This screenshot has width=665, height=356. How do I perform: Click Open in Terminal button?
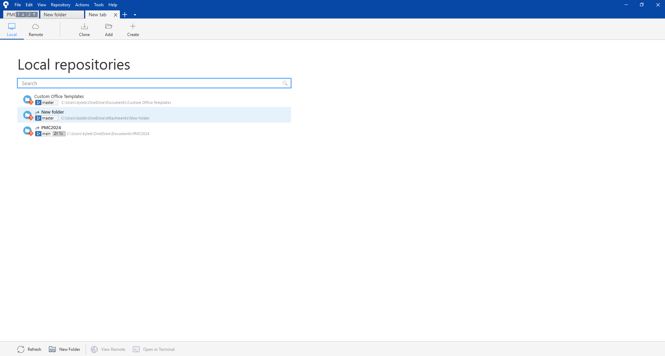(x=154, y=349)
